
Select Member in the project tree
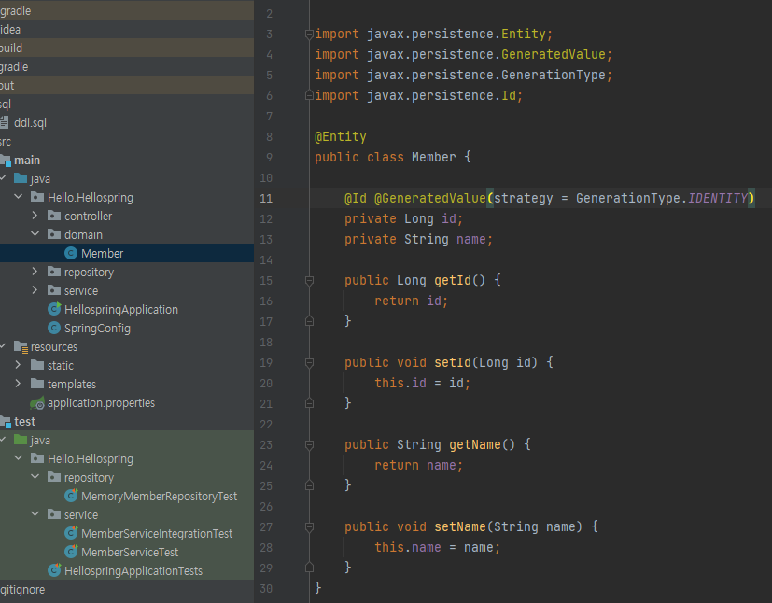(127, 253)
